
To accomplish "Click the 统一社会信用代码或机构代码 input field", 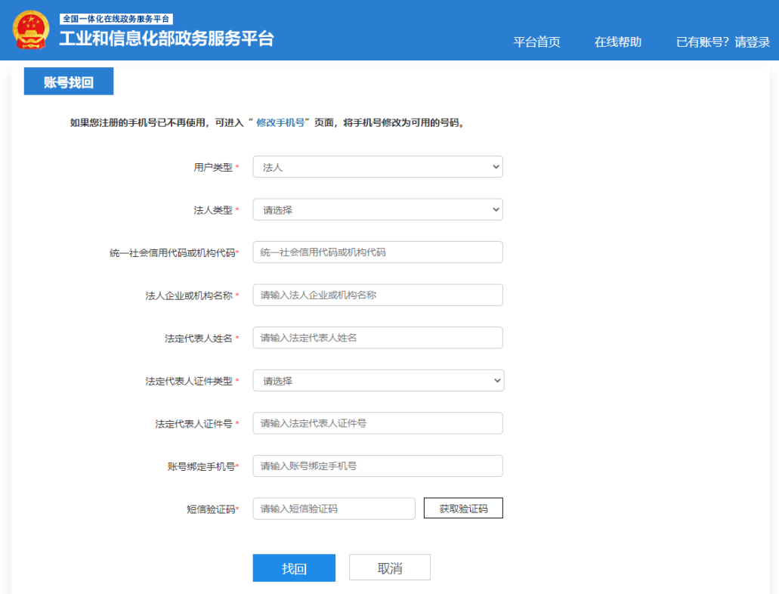I will 378,252.
